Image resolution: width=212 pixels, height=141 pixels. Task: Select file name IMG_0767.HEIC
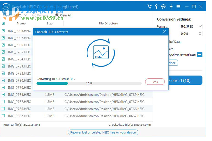pyautogui.click(x=19, y=102)
